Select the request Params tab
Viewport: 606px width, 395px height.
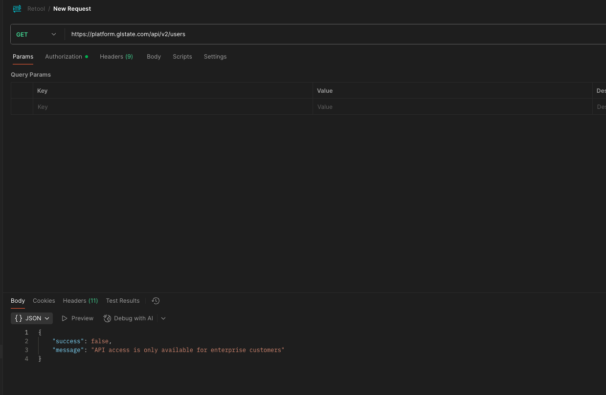pos(23,57)
